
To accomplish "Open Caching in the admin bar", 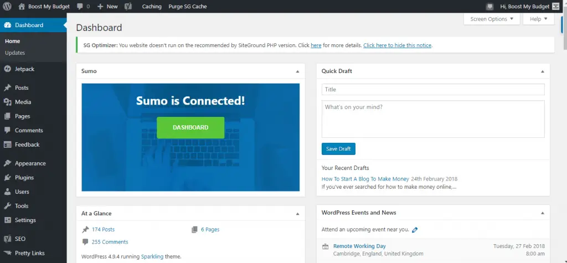I will (152, 7).
